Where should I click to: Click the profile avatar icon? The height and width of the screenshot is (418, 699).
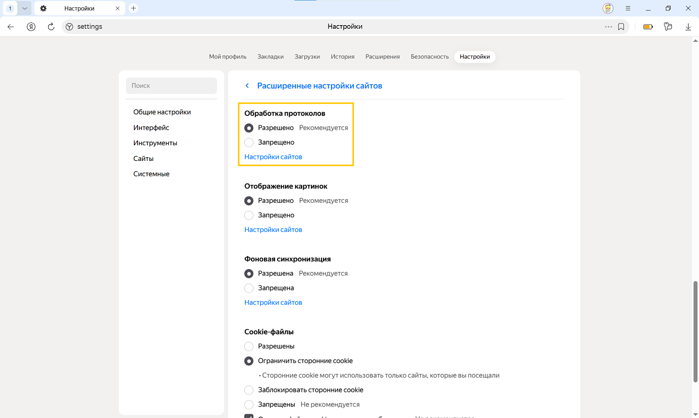click(608, 8)
